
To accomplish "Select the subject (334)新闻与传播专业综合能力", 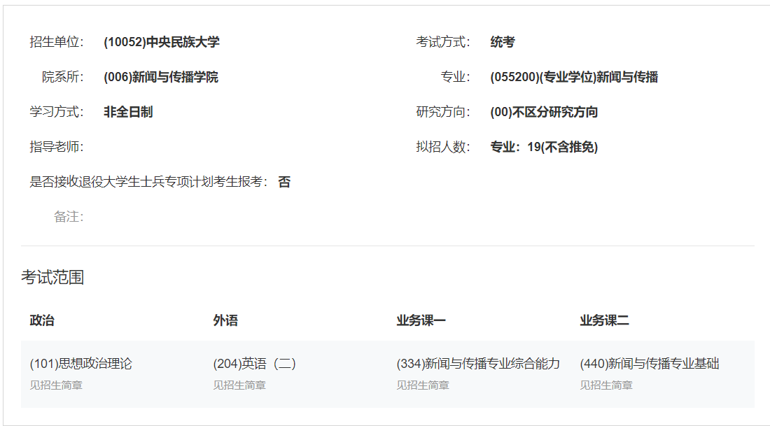I will [478, 364].
